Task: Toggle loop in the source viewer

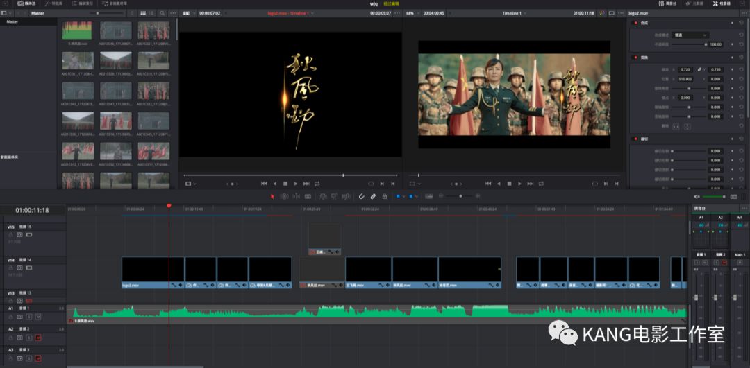Action: pos(317,183)
